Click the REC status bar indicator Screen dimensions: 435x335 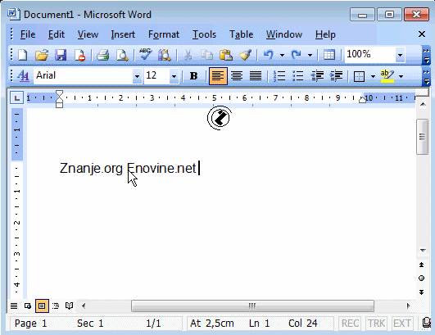click(350, 324)
